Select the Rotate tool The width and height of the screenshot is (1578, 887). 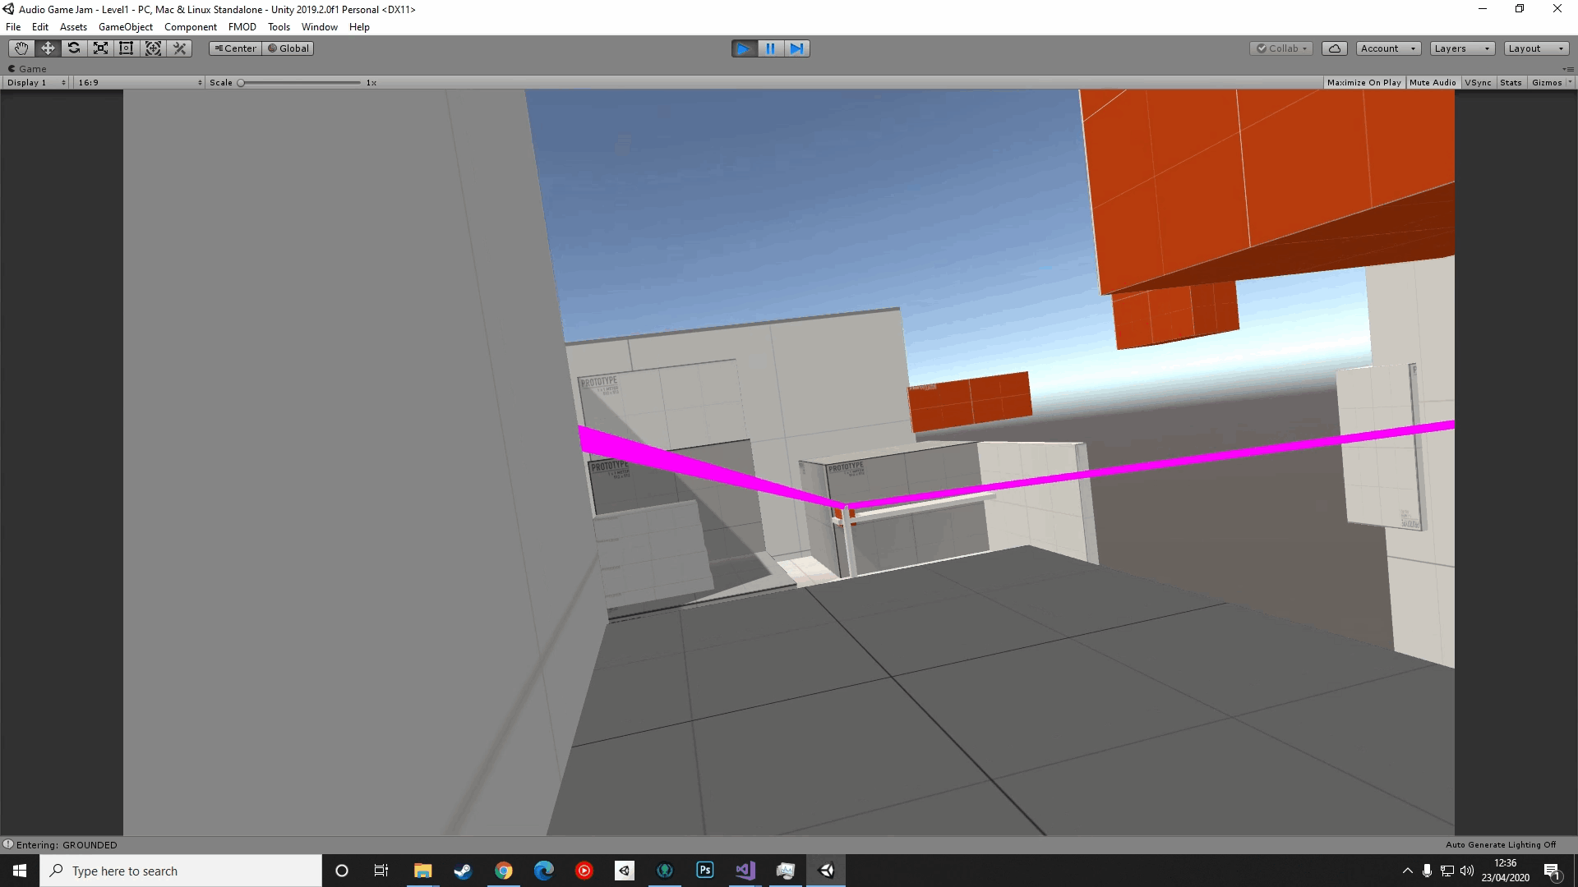(x=74, y=48)
